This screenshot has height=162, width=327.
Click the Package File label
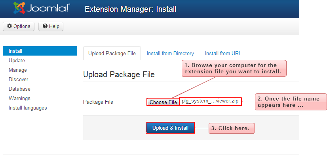point(98,102)
